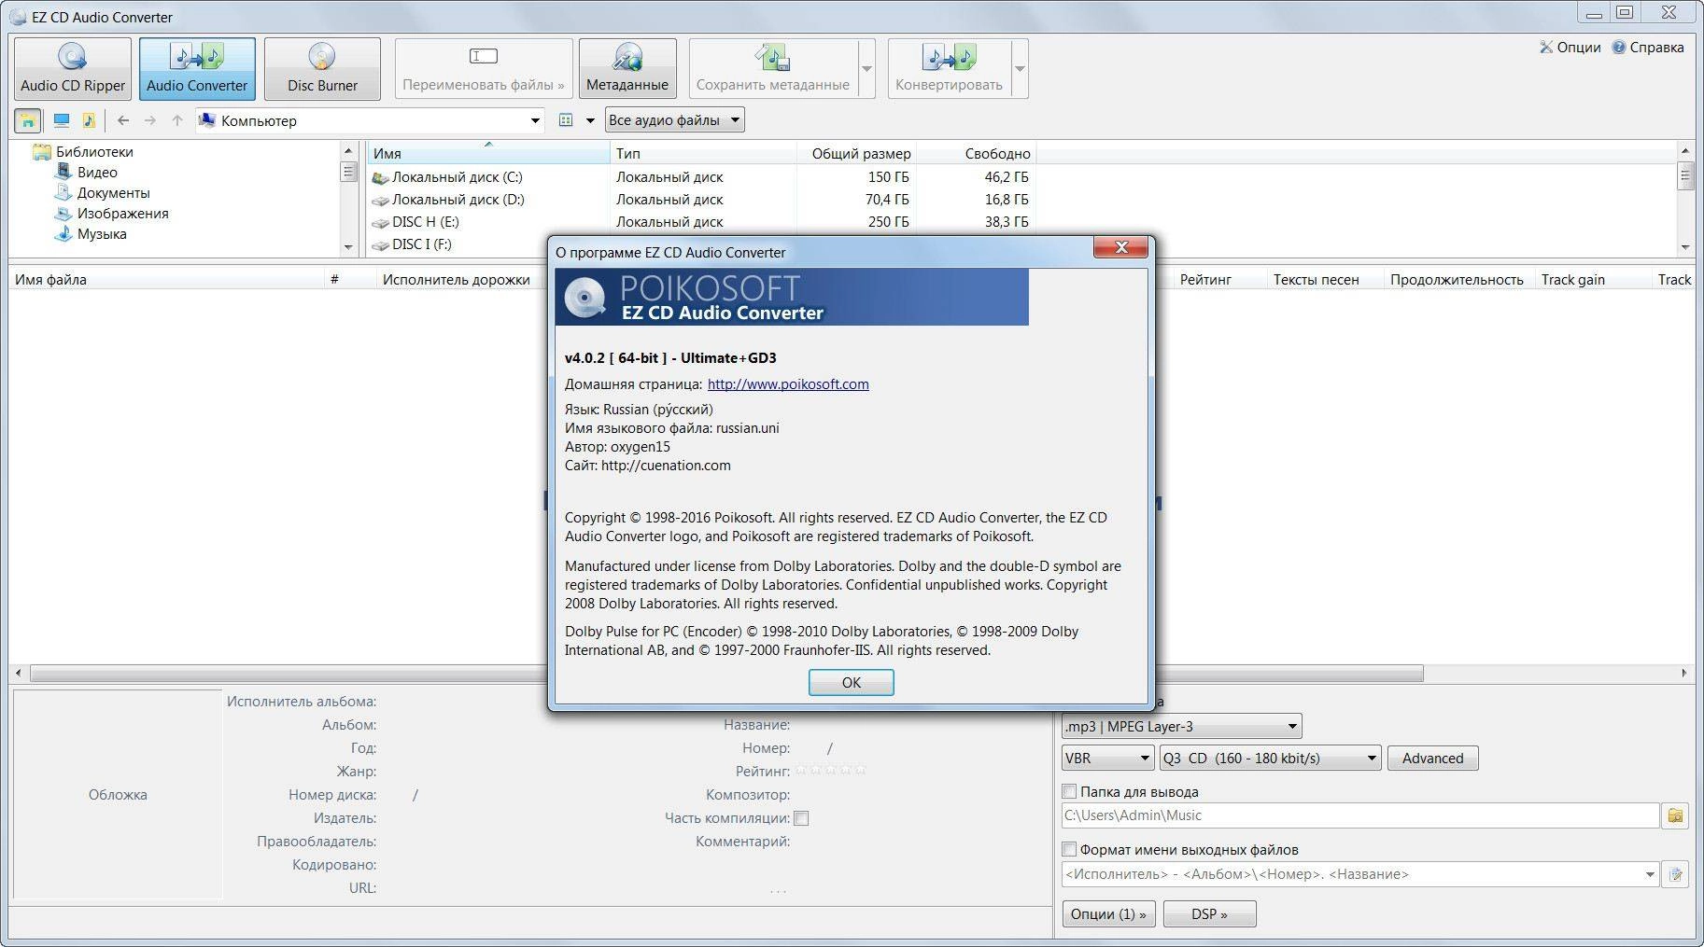
Task: Click the Advanced button
Action: tap(1432, 759)
